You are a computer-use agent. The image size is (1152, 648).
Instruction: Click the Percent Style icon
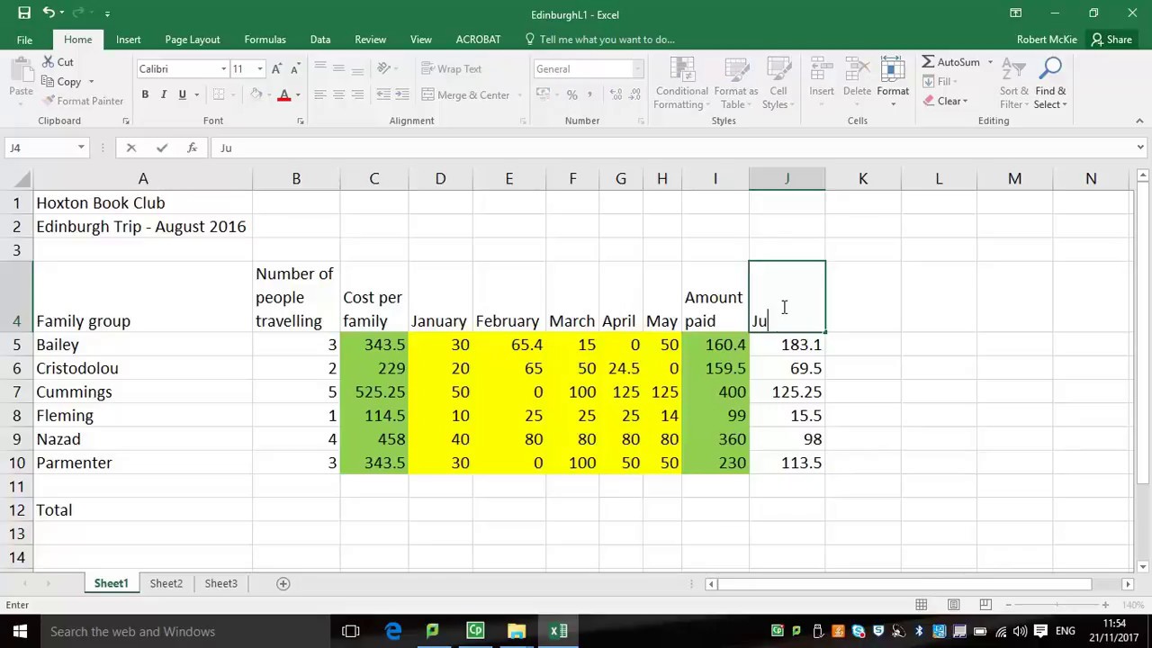[572, 94]
